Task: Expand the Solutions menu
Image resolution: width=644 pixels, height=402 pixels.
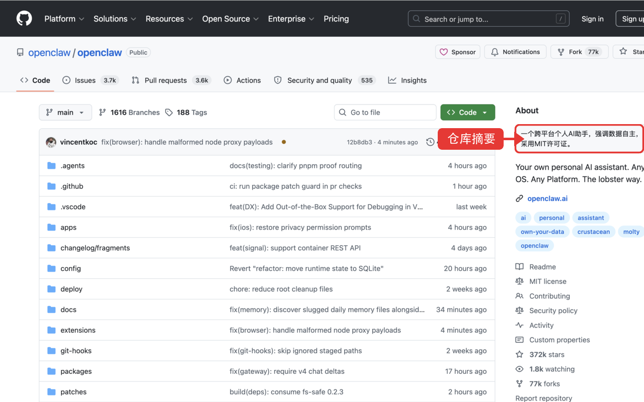Action: (115, 19)
